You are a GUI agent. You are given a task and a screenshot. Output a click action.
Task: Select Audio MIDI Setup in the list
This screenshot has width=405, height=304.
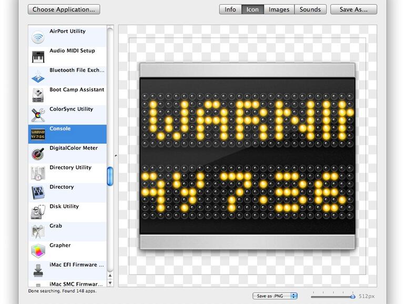point(67,57)
